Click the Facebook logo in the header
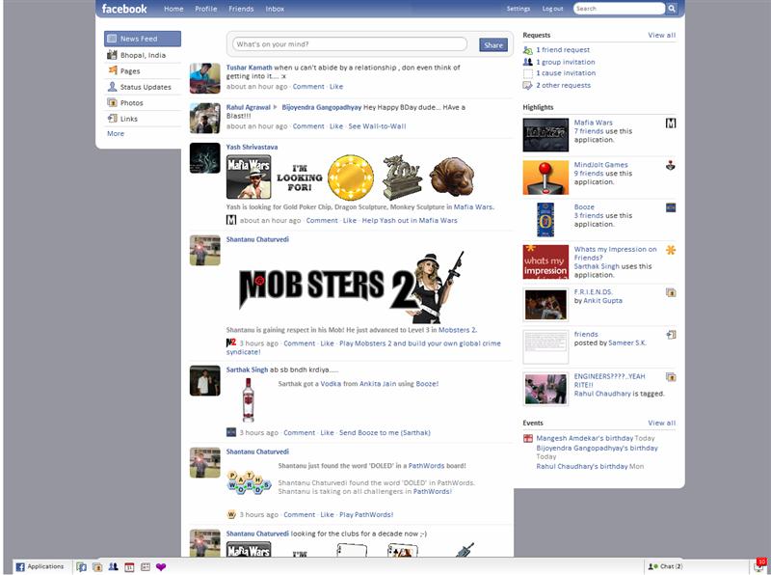Image resolution: width=771 pixels, height=575 pixels. point(124,9)
